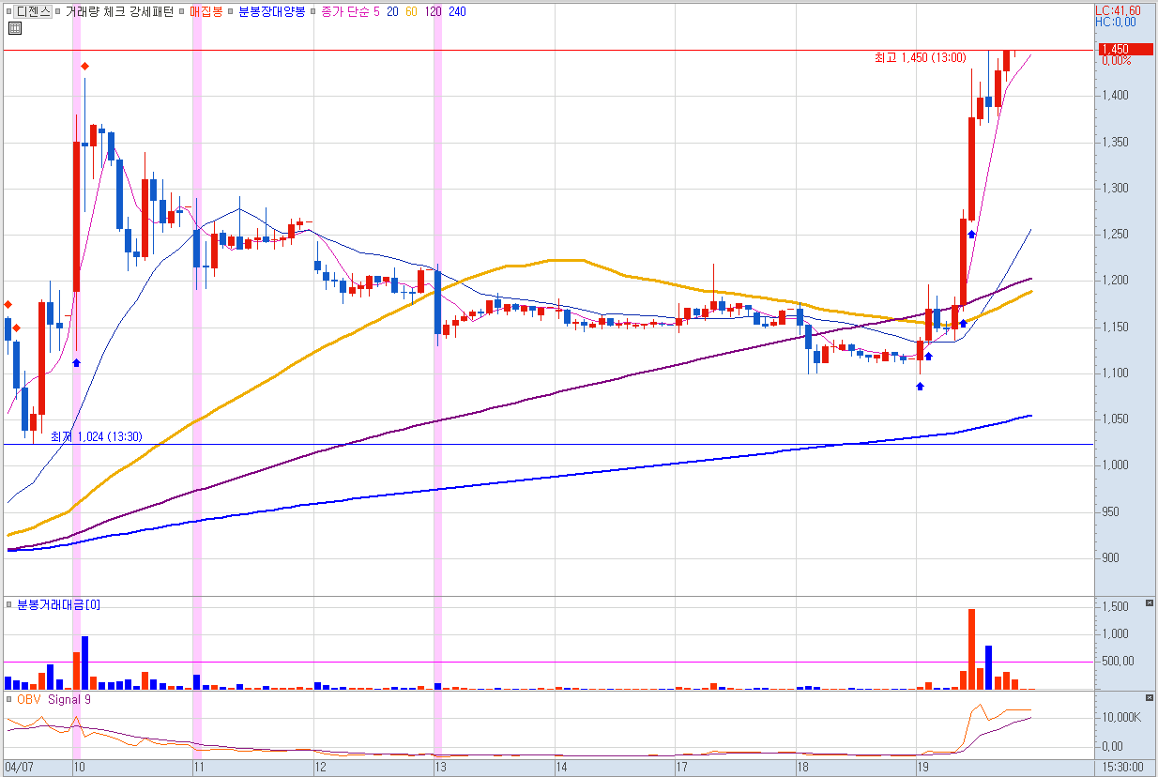This screenshot has width=1158, height=777.
Task: Click the 14 date on the time axis
Action: (x=562, y=767)
